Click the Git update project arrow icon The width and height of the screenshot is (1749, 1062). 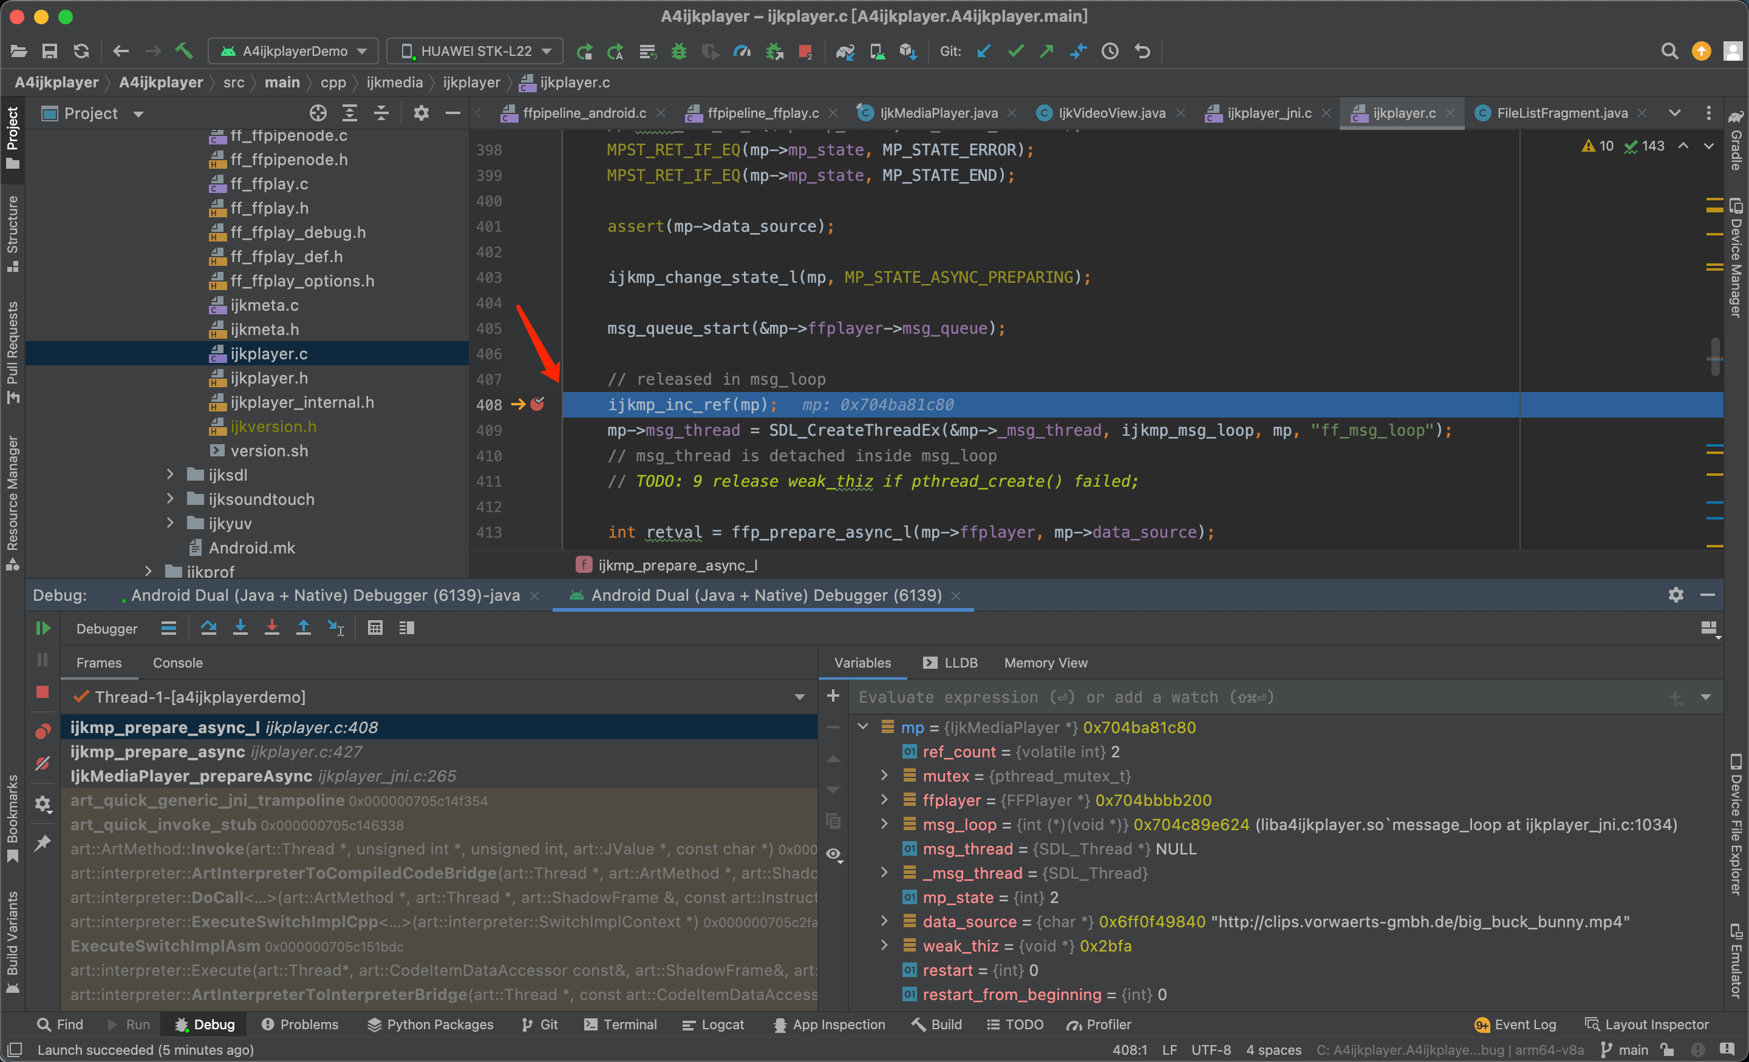[984, 51]
